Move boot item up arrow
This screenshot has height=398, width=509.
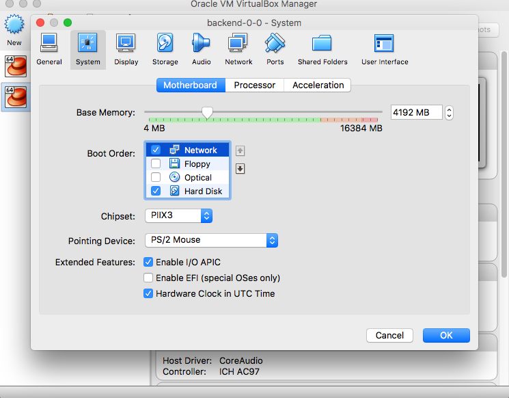240,150
